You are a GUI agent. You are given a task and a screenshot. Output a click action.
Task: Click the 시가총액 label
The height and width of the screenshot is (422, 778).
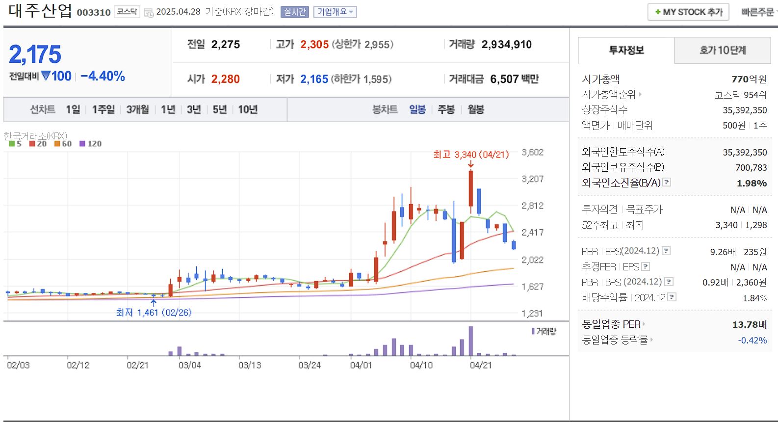601,79
